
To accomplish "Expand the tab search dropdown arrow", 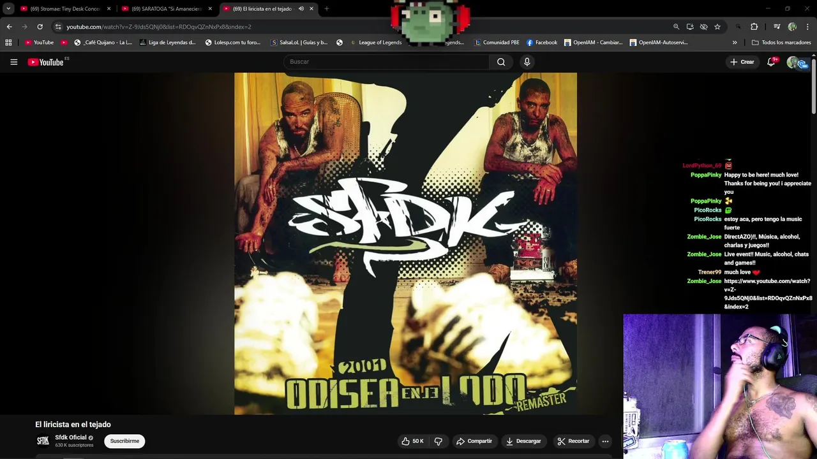I will coord(8,9).
